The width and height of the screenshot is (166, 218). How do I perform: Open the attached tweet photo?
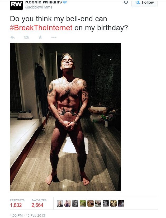[x=65, y=117]
